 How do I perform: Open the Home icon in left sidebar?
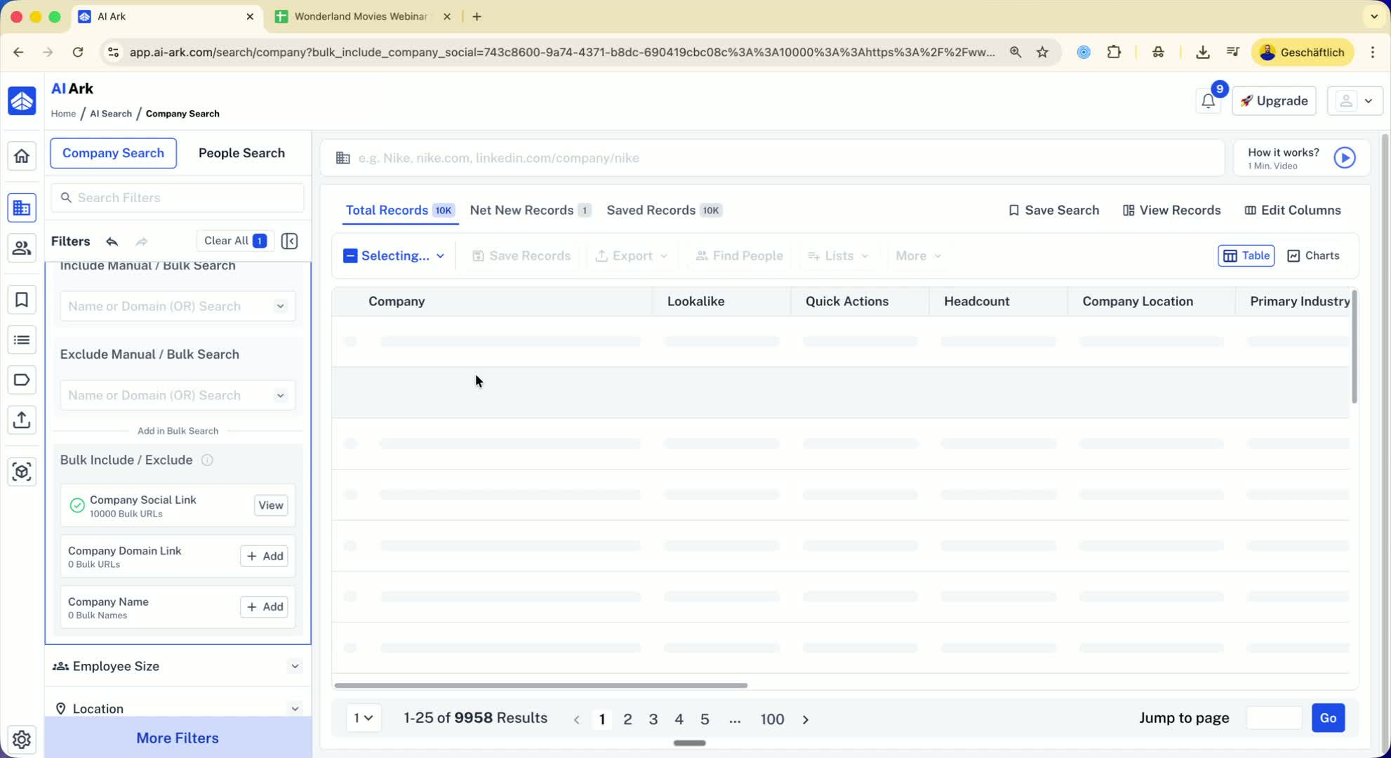[22, 156]
